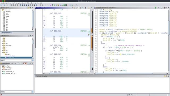
Task: Select main.main in Symbol Tree
Action: point(11,58)
